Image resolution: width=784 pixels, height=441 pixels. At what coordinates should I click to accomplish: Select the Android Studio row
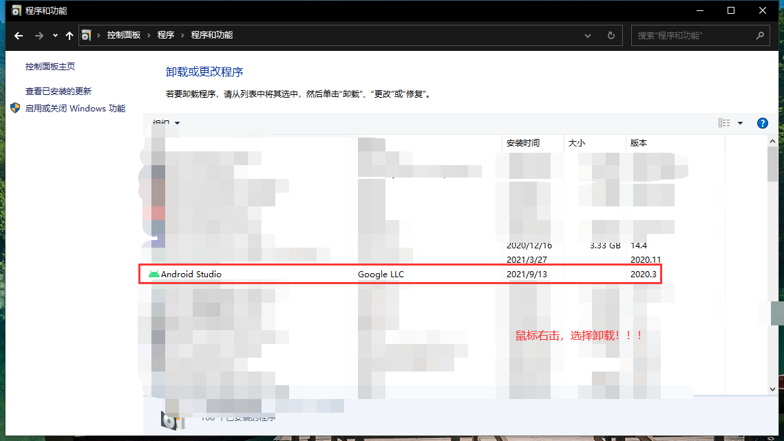tap(401, 274)
